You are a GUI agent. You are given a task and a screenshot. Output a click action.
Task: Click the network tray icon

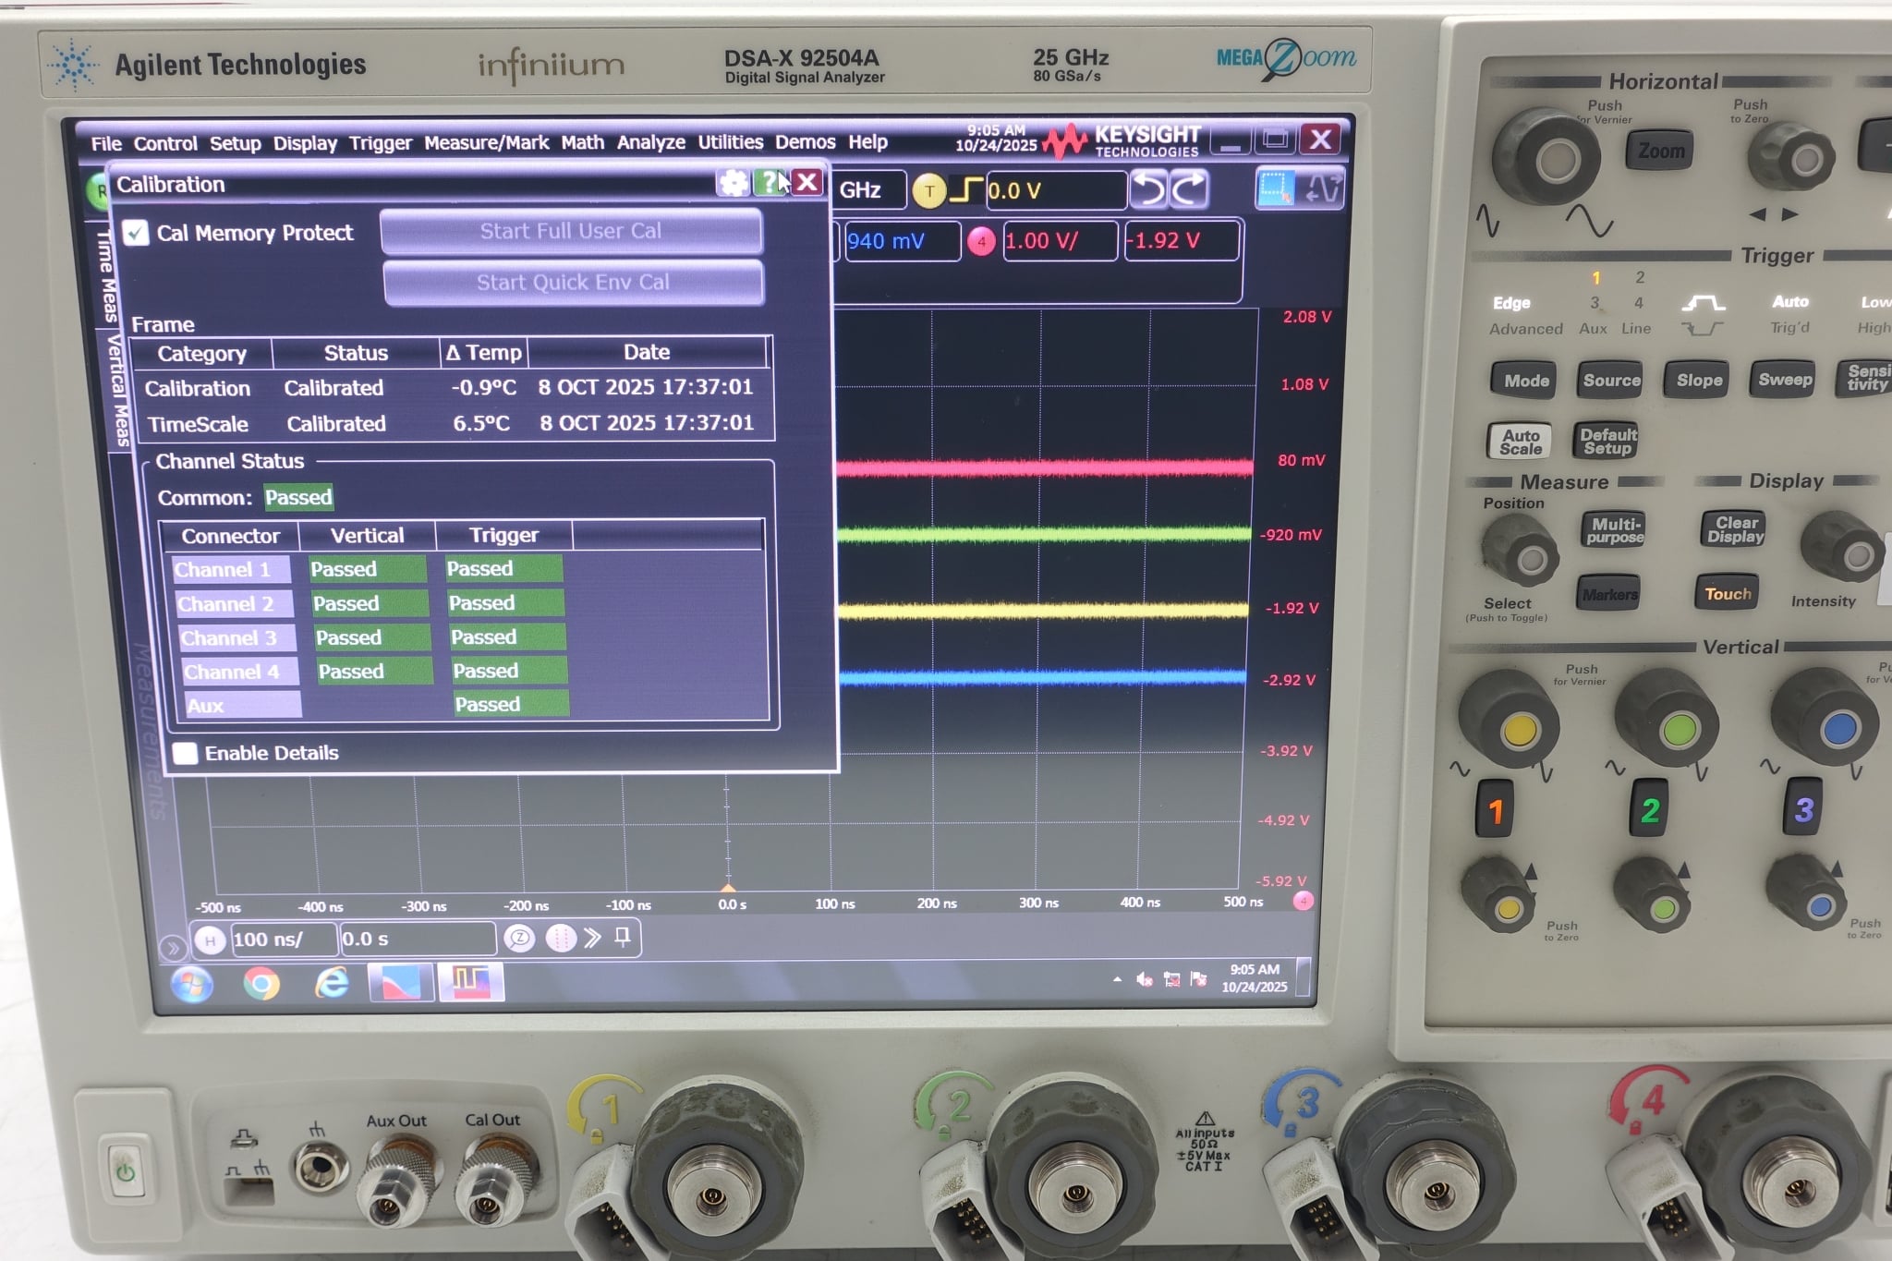point(1171,979)
